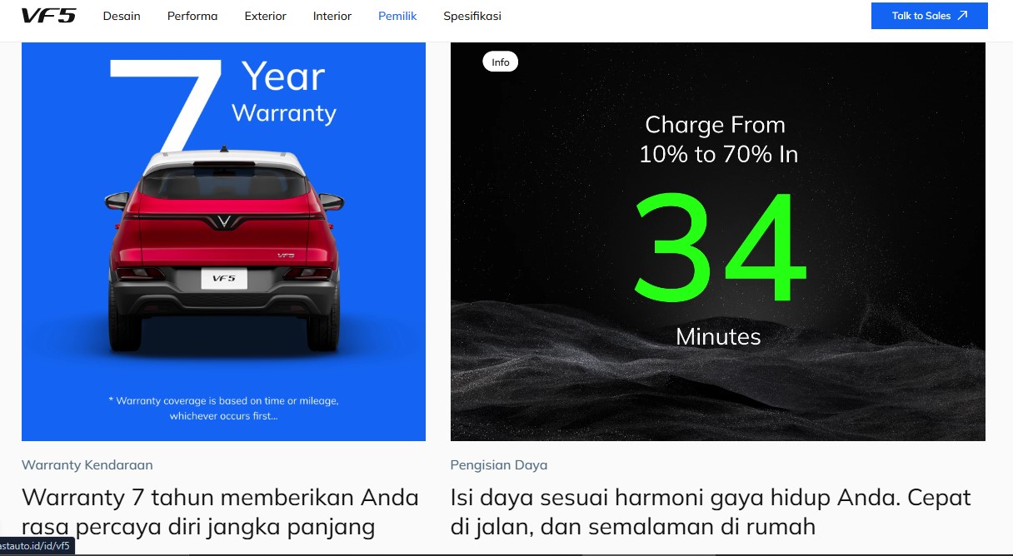Click the warranty coverage footnote text
The height and width of the screenshot is (556, 1013).
pyautogui.click(x=223, y=408)
